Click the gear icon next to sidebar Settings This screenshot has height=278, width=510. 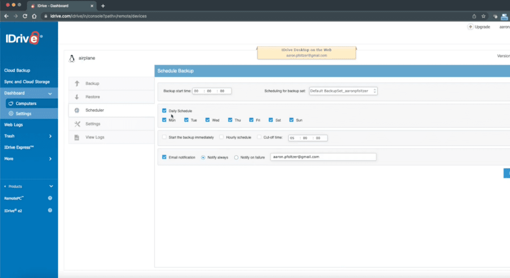pyautogui.click(x=11, y=114)
